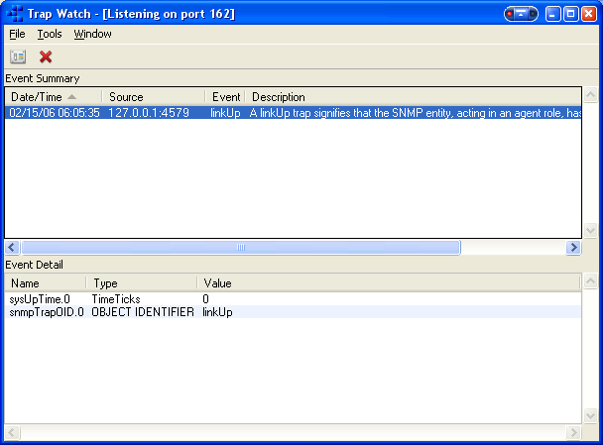Click the Value column header in Event Detail
The height and width of the screenshot is (445, 603).
(389, 283)
